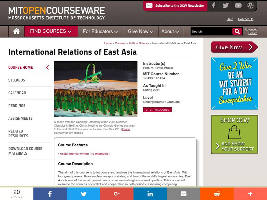Open the Related Resources section

point(18,134)
